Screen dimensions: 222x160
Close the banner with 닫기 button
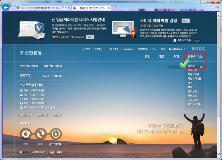coord(197,41)
